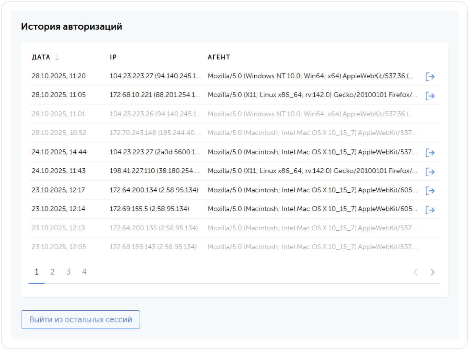The image size is (469, 350).
Task: Click the ДАТА column header
Action: tap(41, 57)
